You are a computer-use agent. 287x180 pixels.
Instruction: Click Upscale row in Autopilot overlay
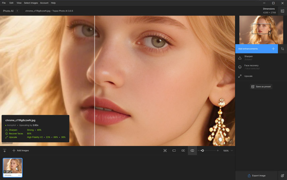[x=35, y=137]
